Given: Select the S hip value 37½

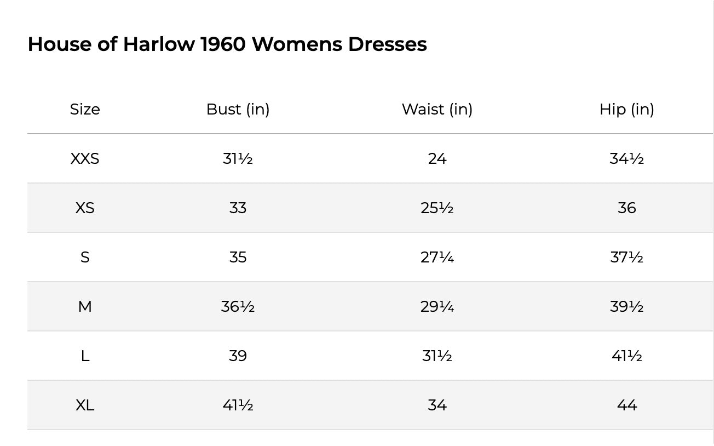Looking at the screenshot, I should click(626, 258).
